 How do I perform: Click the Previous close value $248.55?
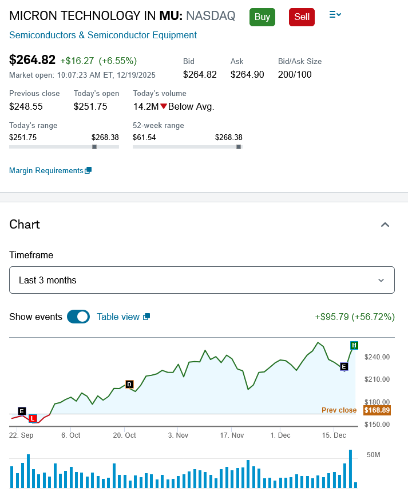(26, 106)
